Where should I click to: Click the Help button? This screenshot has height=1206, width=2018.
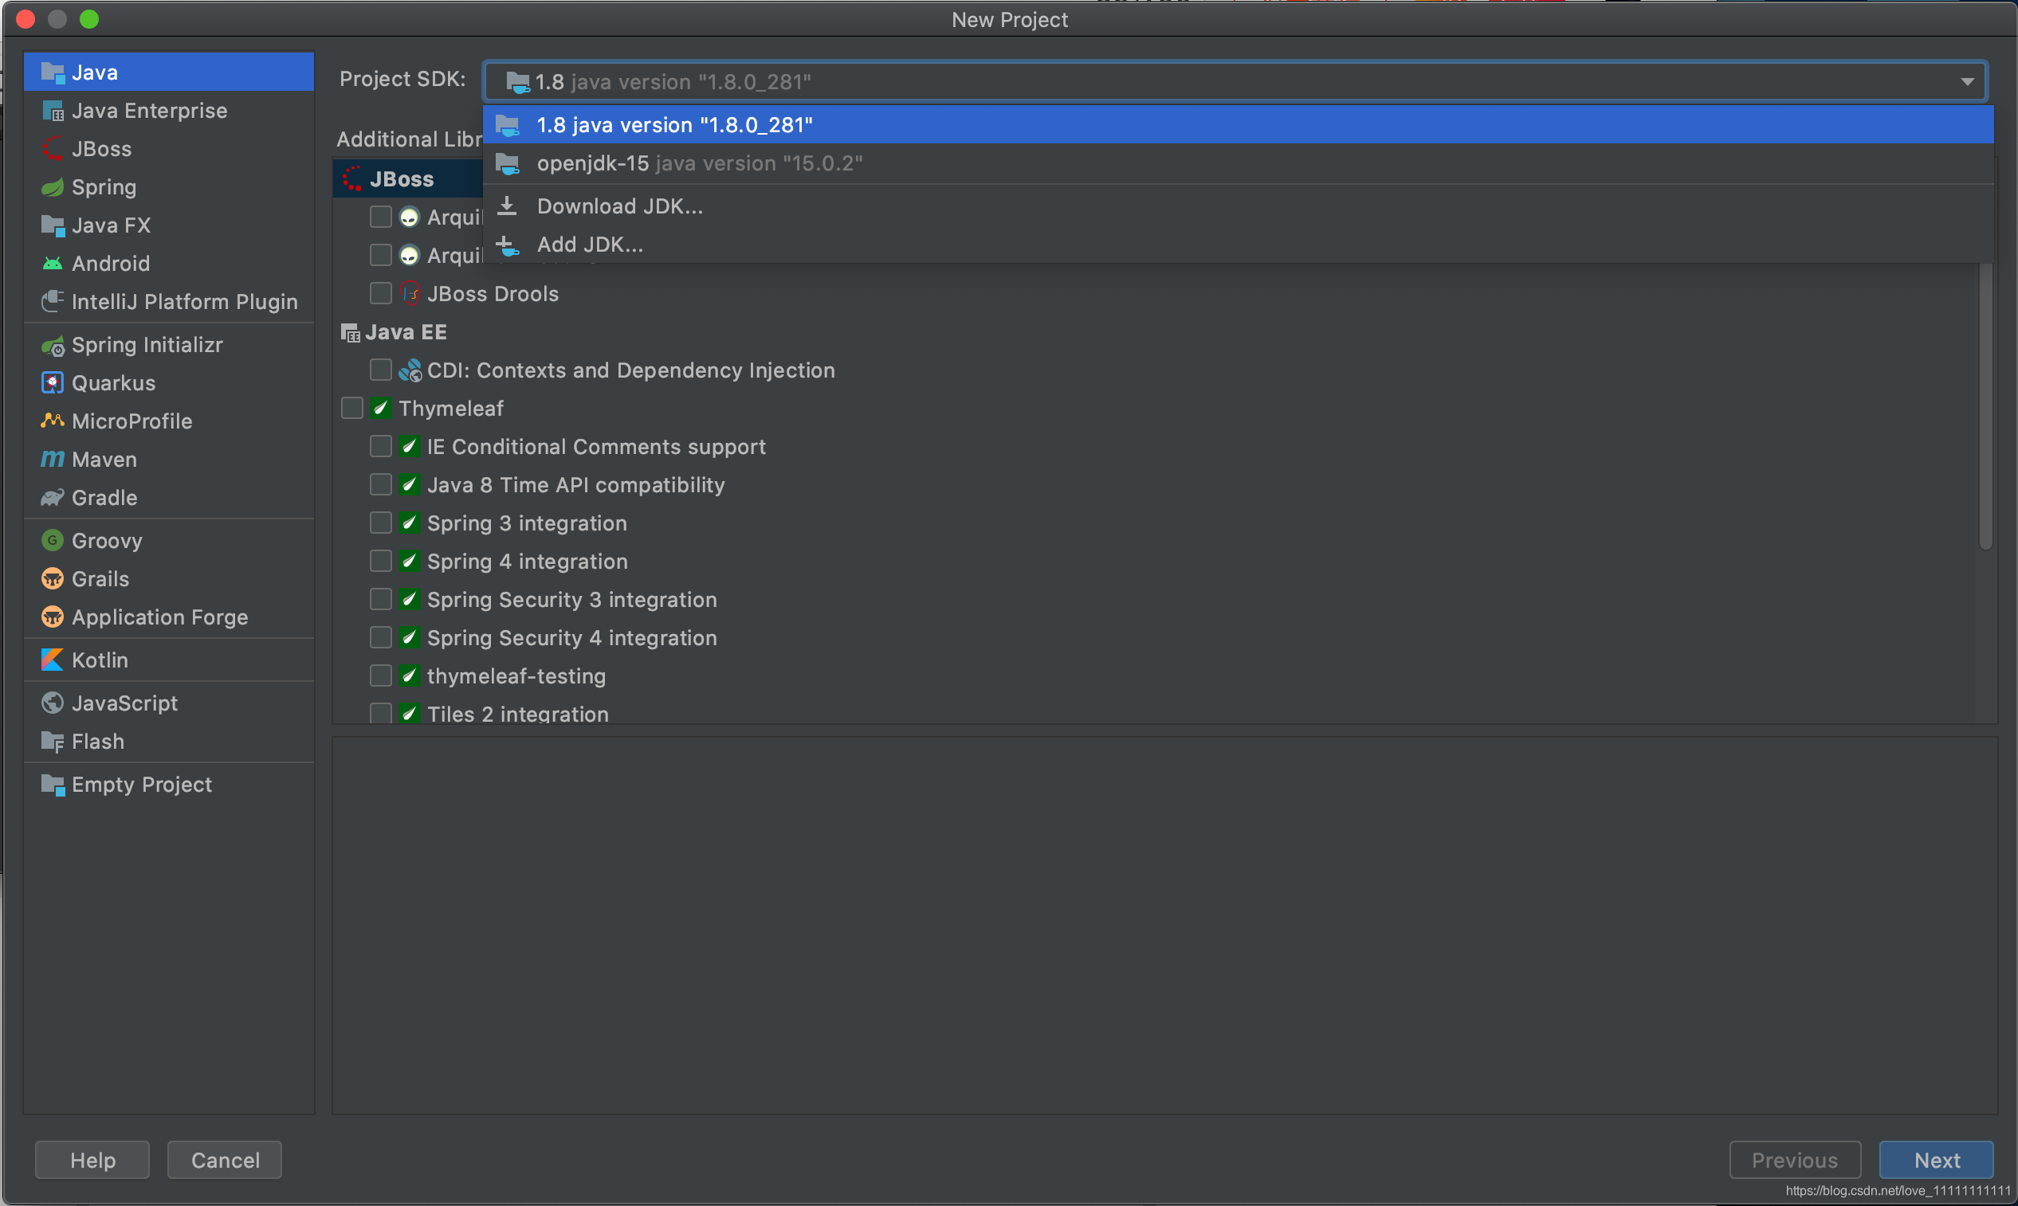[x=92, y=1160]
